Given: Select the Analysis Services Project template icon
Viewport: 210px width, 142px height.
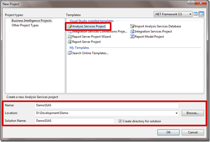Looking at the screenshot, I should click(70, 26).
